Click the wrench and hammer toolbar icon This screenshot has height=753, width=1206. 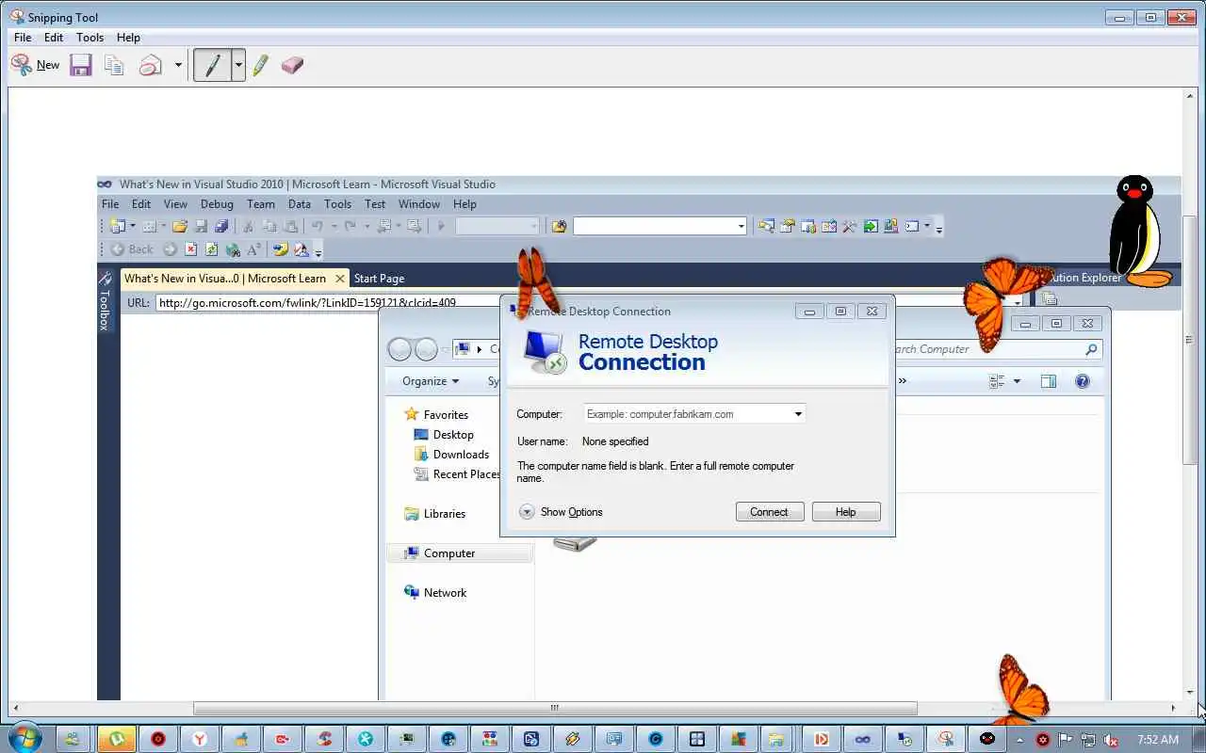tap(849, 226)
